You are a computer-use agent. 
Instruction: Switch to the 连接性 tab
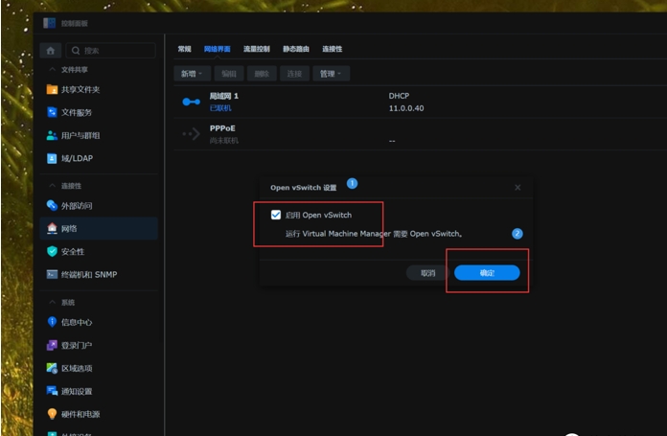(333, 49)
